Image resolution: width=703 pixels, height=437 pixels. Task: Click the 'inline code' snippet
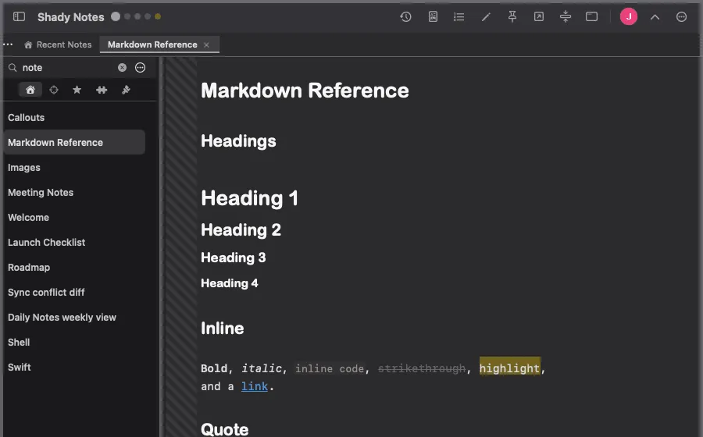pos(330,368)
